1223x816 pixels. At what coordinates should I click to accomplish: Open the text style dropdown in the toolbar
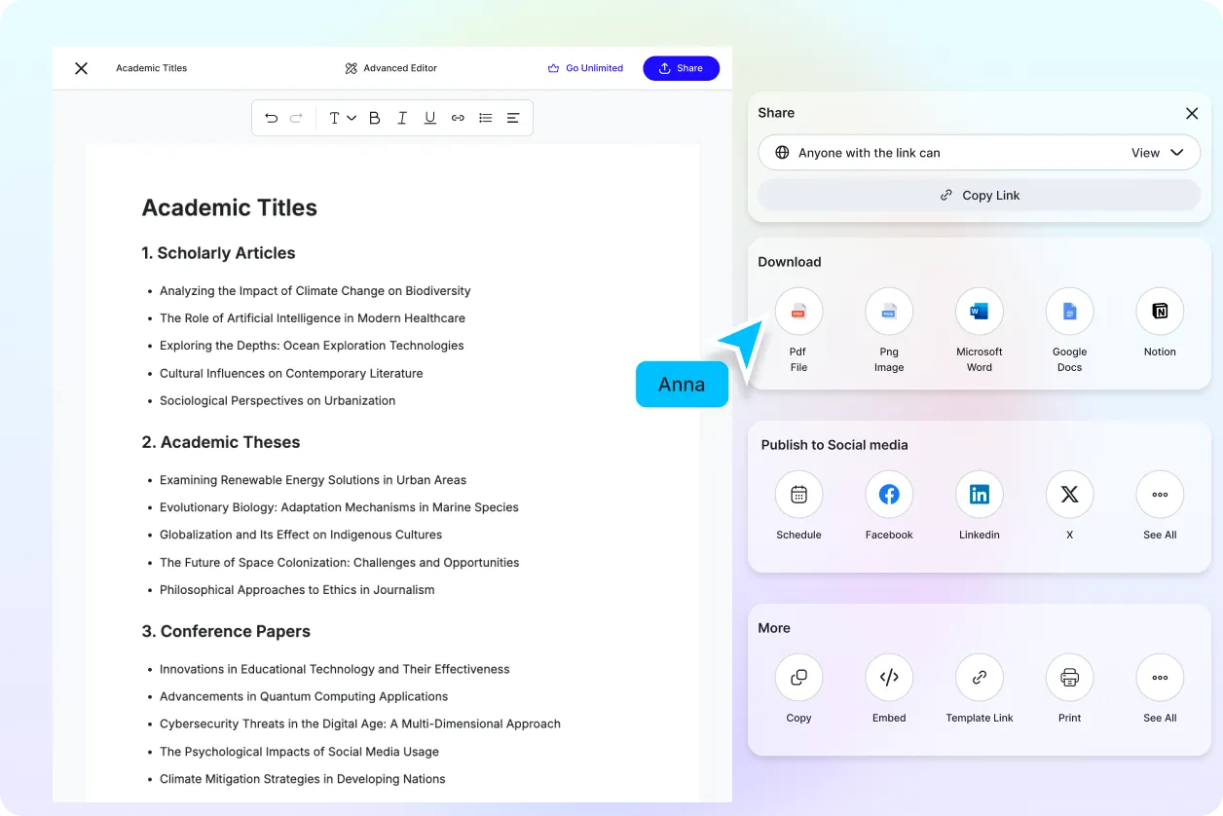point(340,117)
